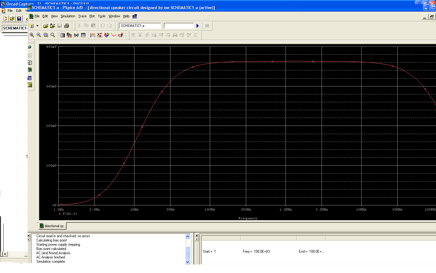The height and width of the screenshot is (273, 436).
Task: Click the Text Label ABC icon
Action: point(107,35)
